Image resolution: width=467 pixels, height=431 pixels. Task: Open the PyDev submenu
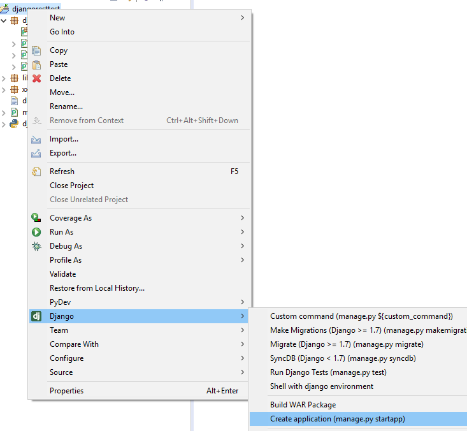(139, 302)
